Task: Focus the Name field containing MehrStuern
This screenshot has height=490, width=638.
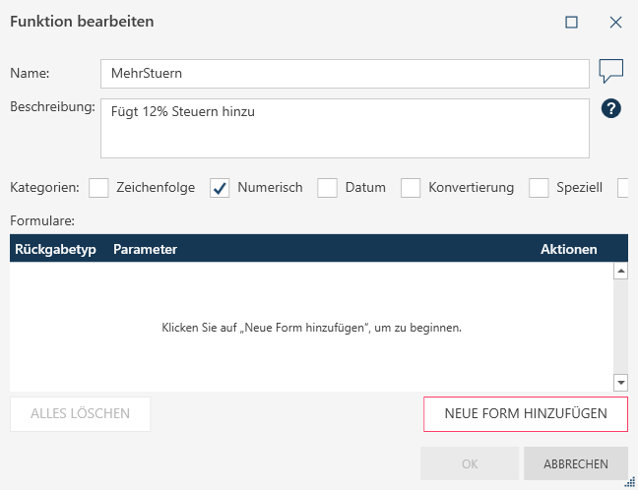Action: tap(344, 73)
